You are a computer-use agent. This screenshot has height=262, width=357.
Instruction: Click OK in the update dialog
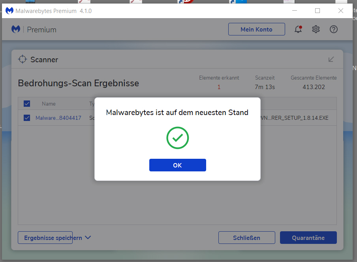pos(178,165)
